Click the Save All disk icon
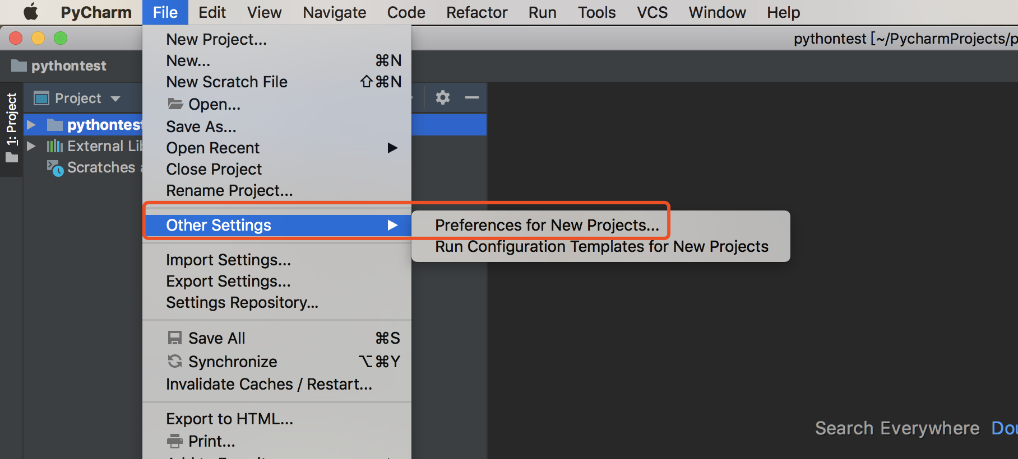The image size is (1018, 459). pos(175,338)
